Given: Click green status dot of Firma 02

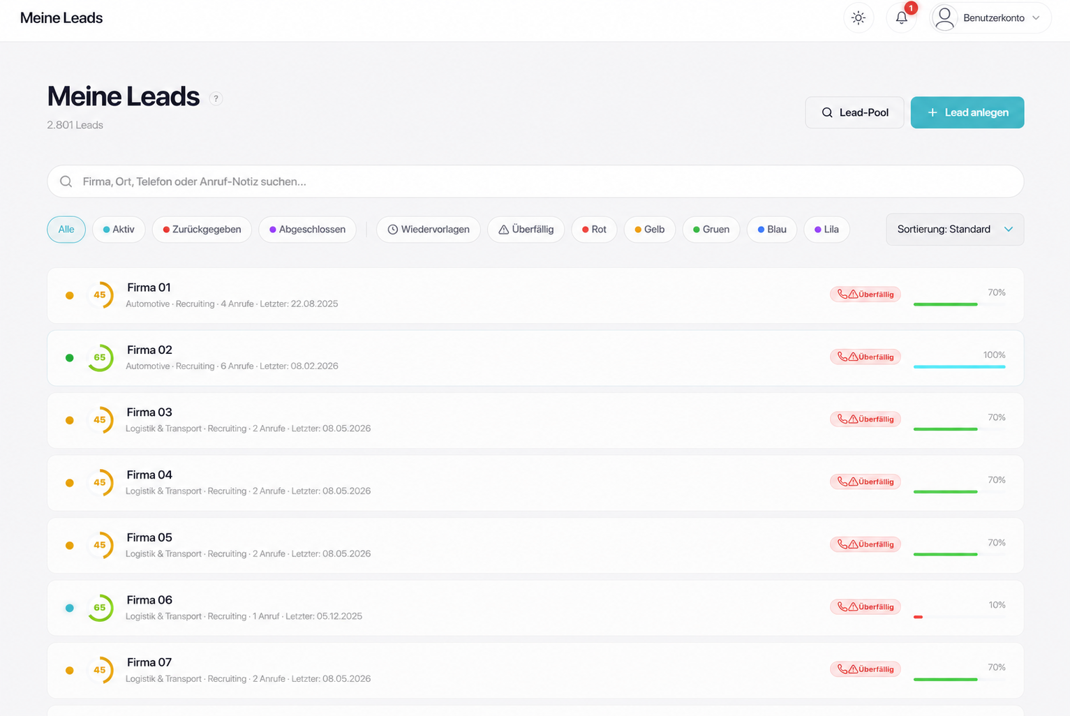Looking at the screenshot, I should pos(70,357).
